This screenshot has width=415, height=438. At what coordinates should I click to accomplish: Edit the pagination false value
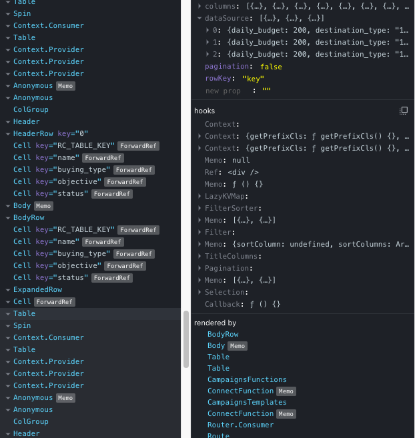271,67
